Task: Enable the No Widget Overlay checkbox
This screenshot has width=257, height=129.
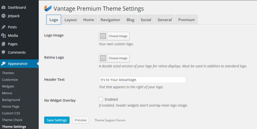Action: [101, 99]
